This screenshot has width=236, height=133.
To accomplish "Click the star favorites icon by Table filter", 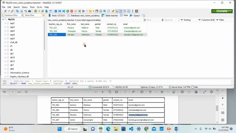I will coord(44,16).
